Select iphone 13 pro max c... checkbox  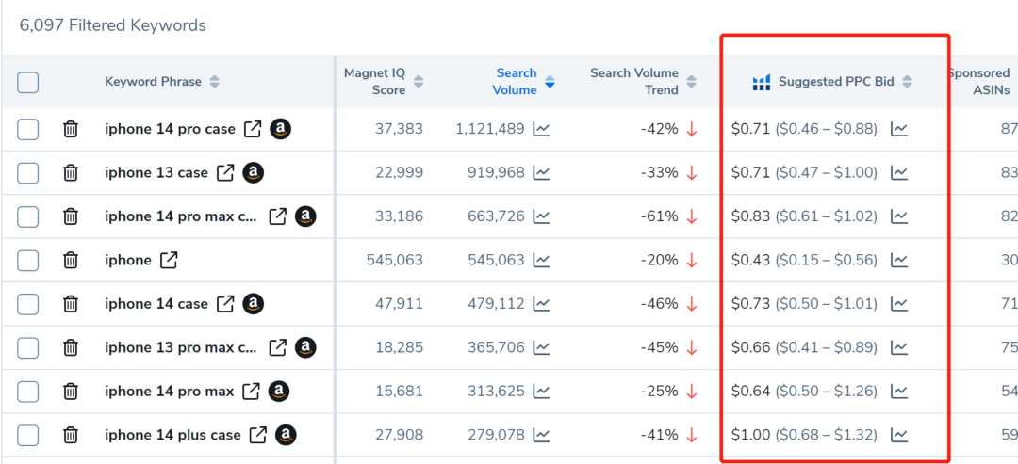[28, 347]
